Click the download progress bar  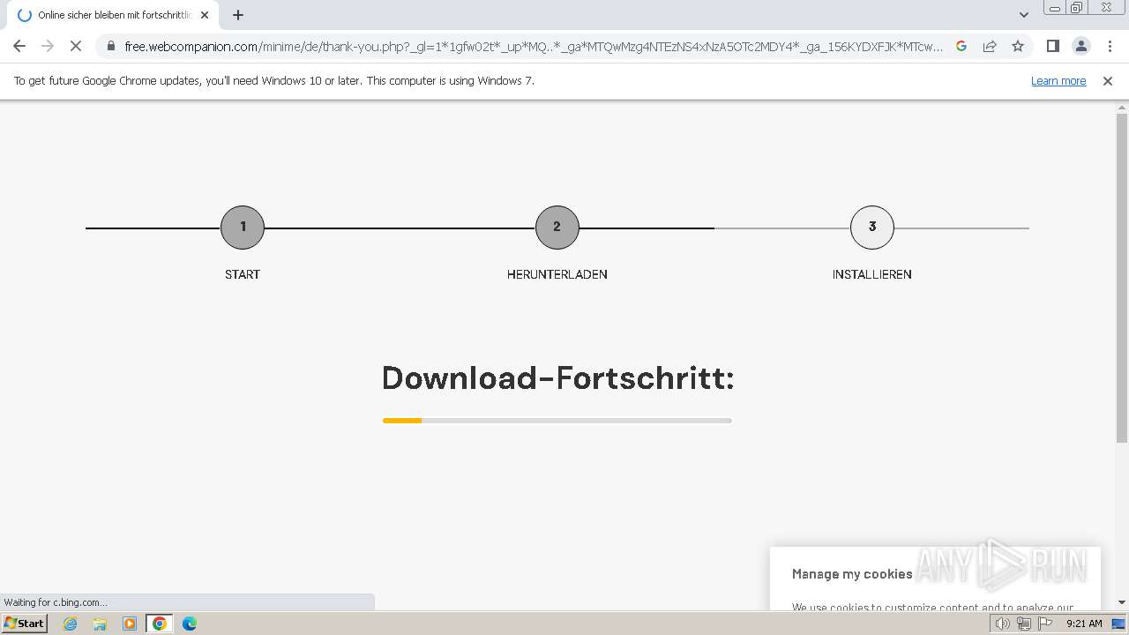click(x=557, y=421)
